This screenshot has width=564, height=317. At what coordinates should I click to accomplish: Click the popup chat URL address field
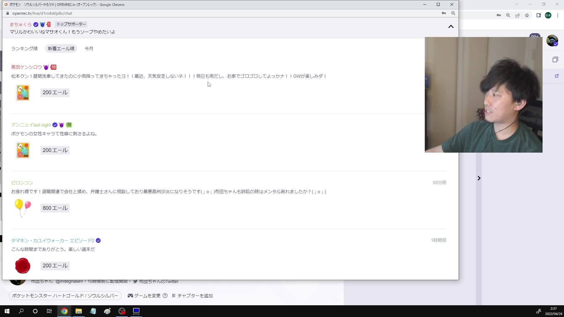(x=42, y=13)
